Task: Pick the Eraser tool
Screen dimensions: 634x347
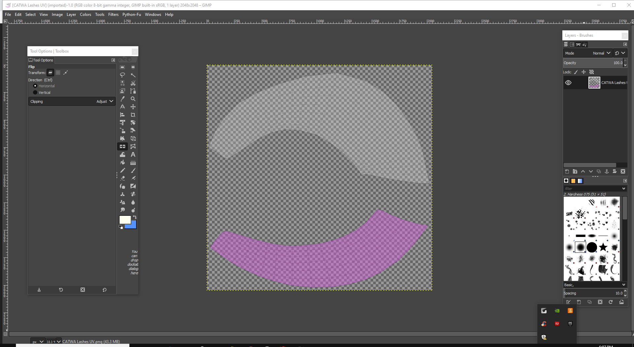Action: [123, 178]
